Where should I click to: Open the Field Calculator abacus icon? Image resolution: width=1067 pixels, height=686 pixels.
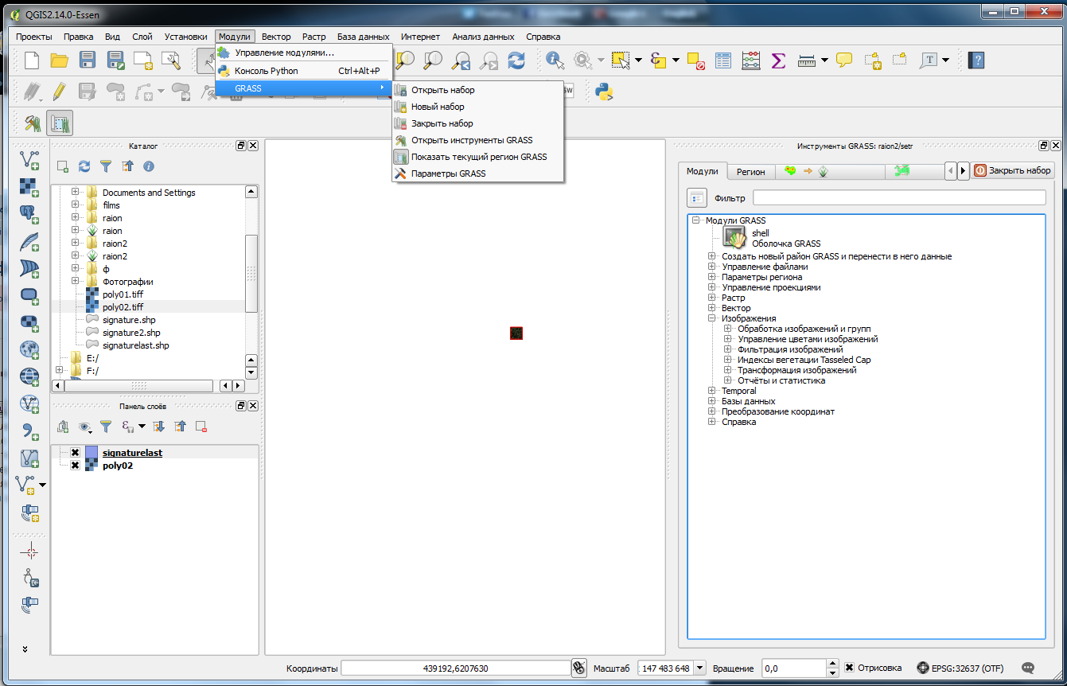[750, 60]
